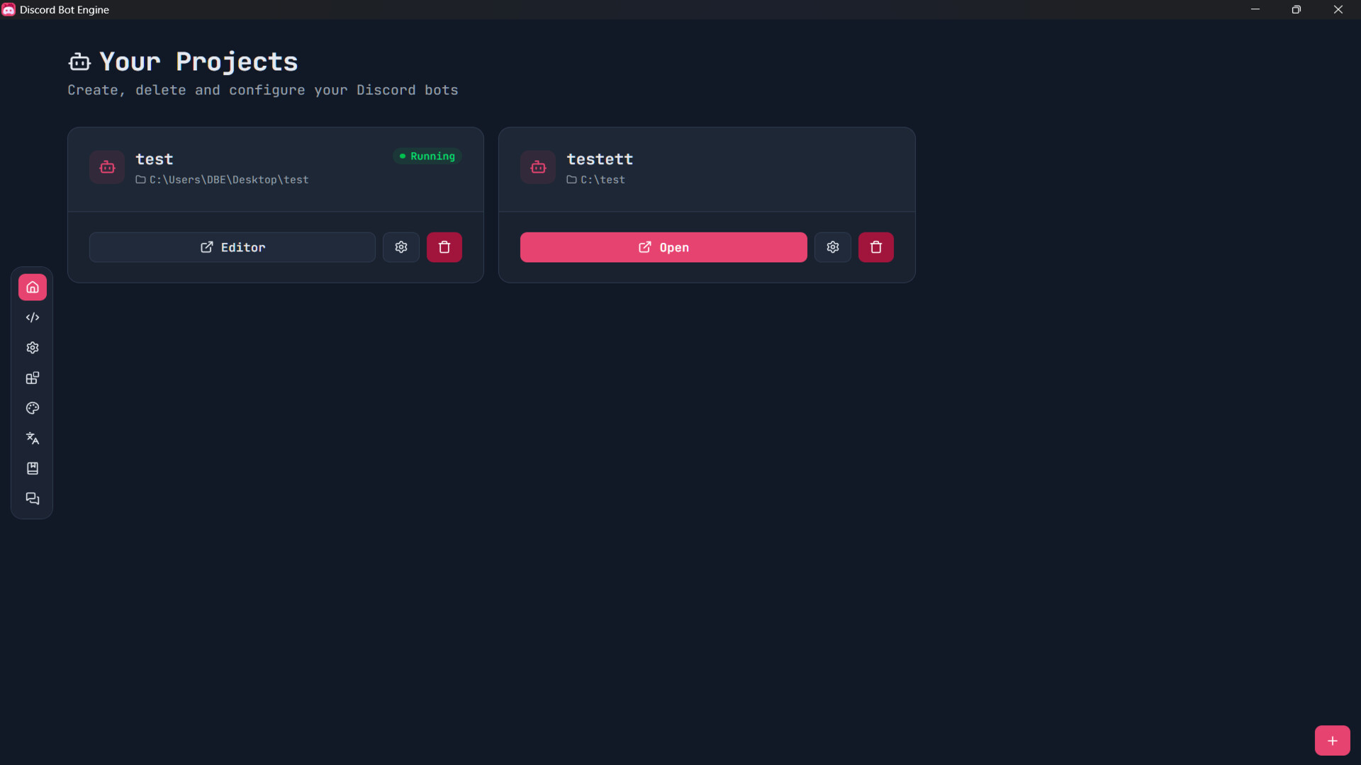Delete the testett project via trash icon
The height and width of the screenshot is (765, 1361).
point(876,247)
